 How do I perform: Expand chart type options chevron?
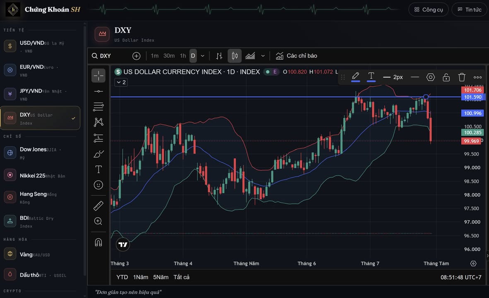[263, 56]
